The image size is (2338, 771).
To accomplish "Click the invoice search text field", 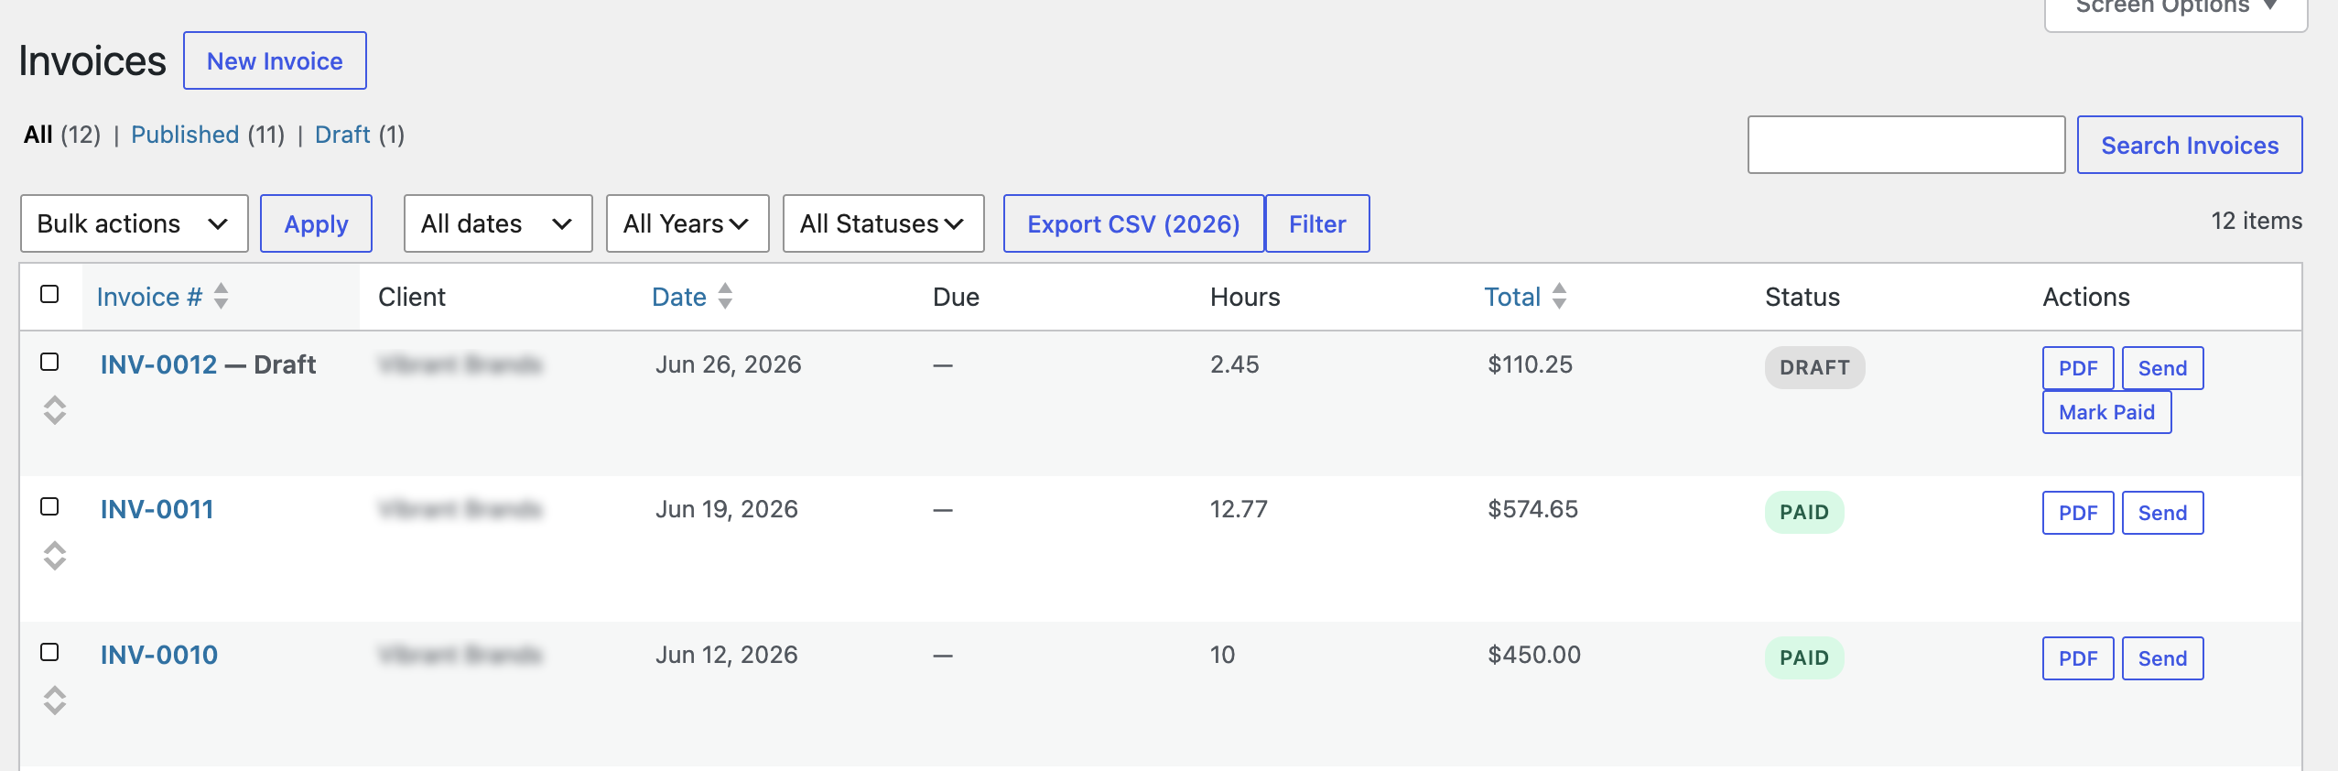I will point(1906,145).
